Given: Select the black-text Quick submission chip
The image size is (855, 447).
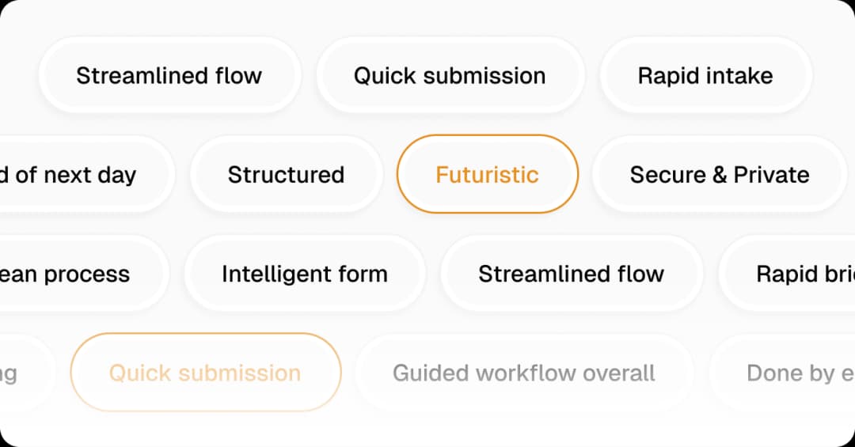Looking at the screenshot, I should 449,76.
